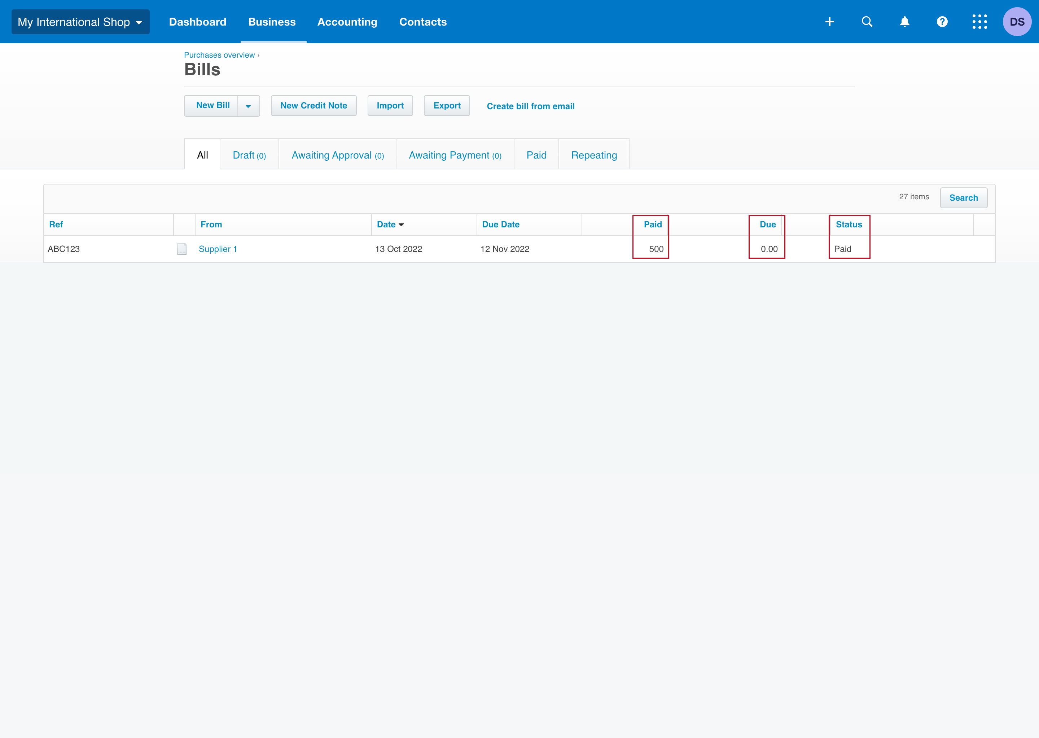The image size is (1039, 738).
Task: Toggle Awaiting Approval bills view
Action: pos(337,154)
